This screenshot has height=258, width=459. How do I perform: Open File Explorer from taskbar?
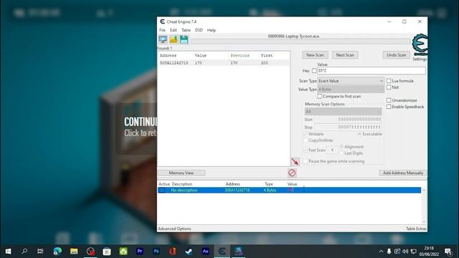[74, 252]
